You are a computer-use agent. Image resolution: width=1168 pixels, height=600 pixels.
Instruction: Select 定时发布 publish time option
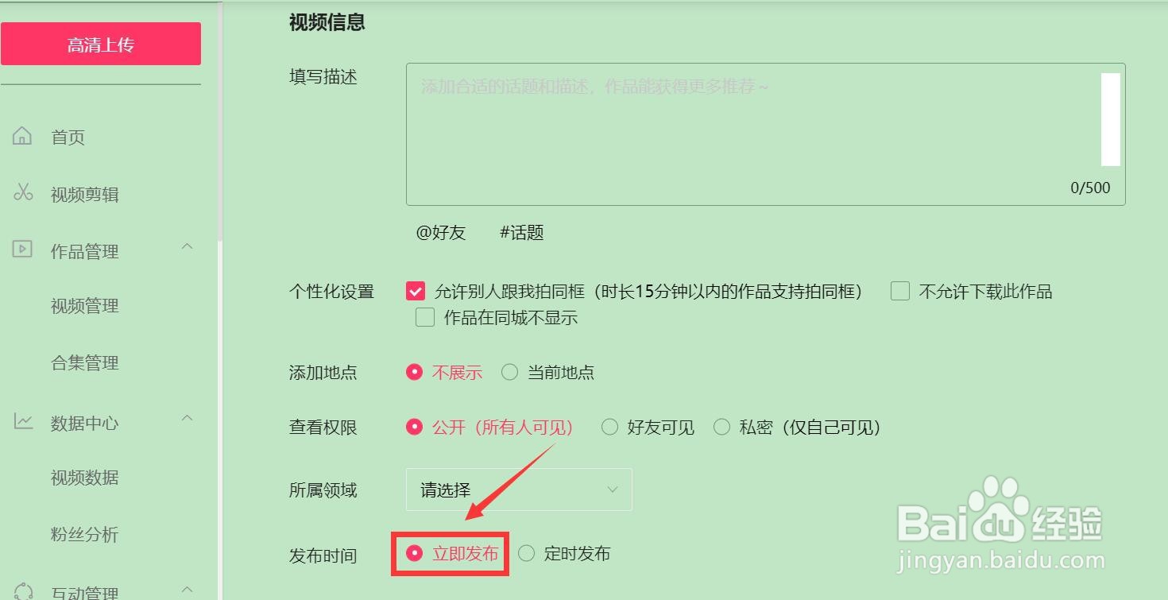[x=526, y=553]
